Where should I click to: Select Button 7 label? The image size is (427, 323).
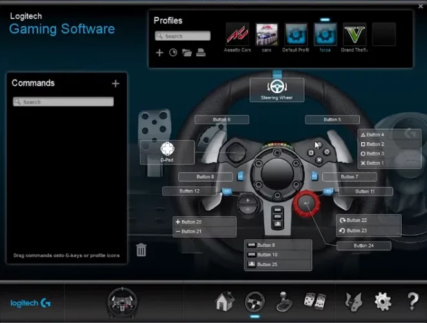coord(349,177)
